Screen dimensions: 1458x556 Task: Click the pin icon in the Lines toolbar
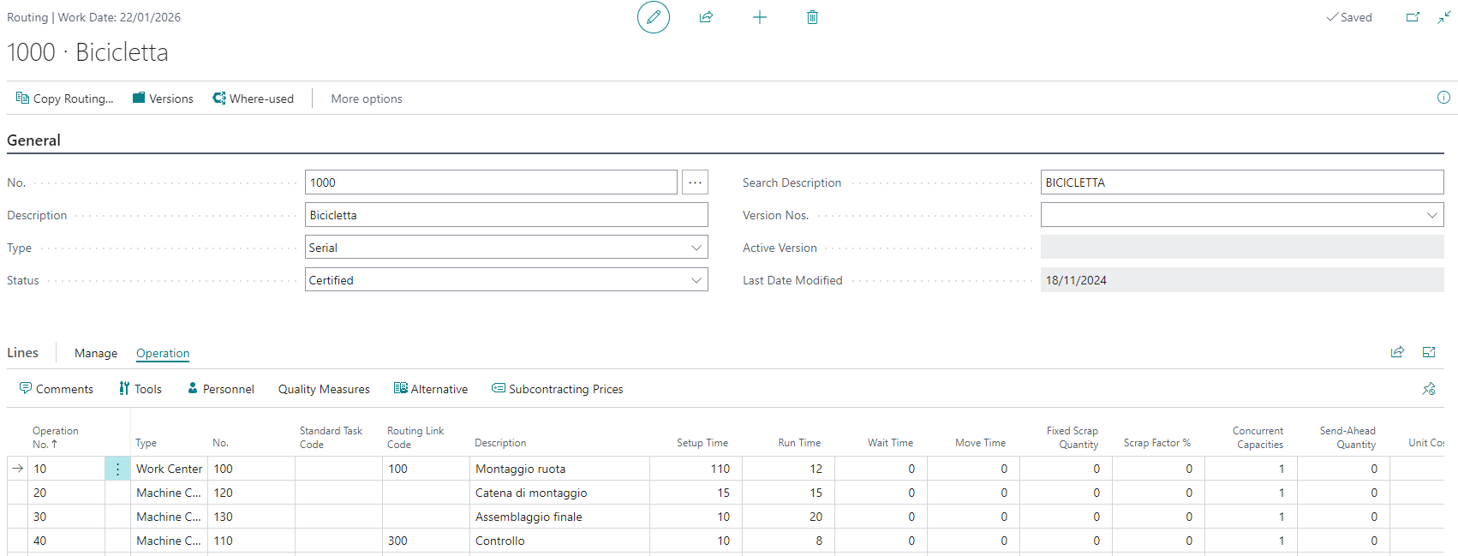coord(1428,389)
